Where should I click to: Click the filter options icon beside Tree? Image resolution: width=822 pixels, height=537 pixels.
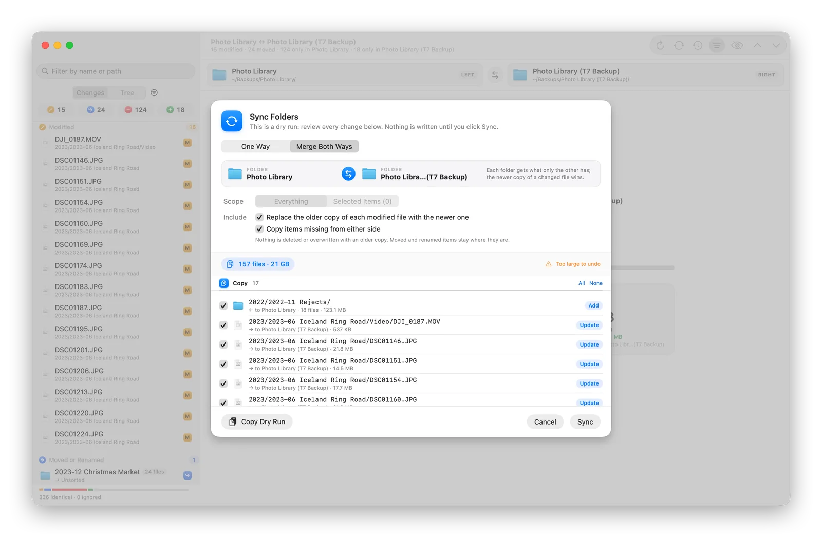(x=154, y=93)
